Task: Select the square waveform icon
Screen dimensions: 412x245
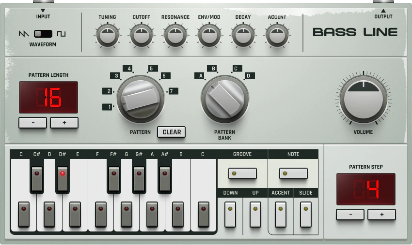Action: point(61,33)
